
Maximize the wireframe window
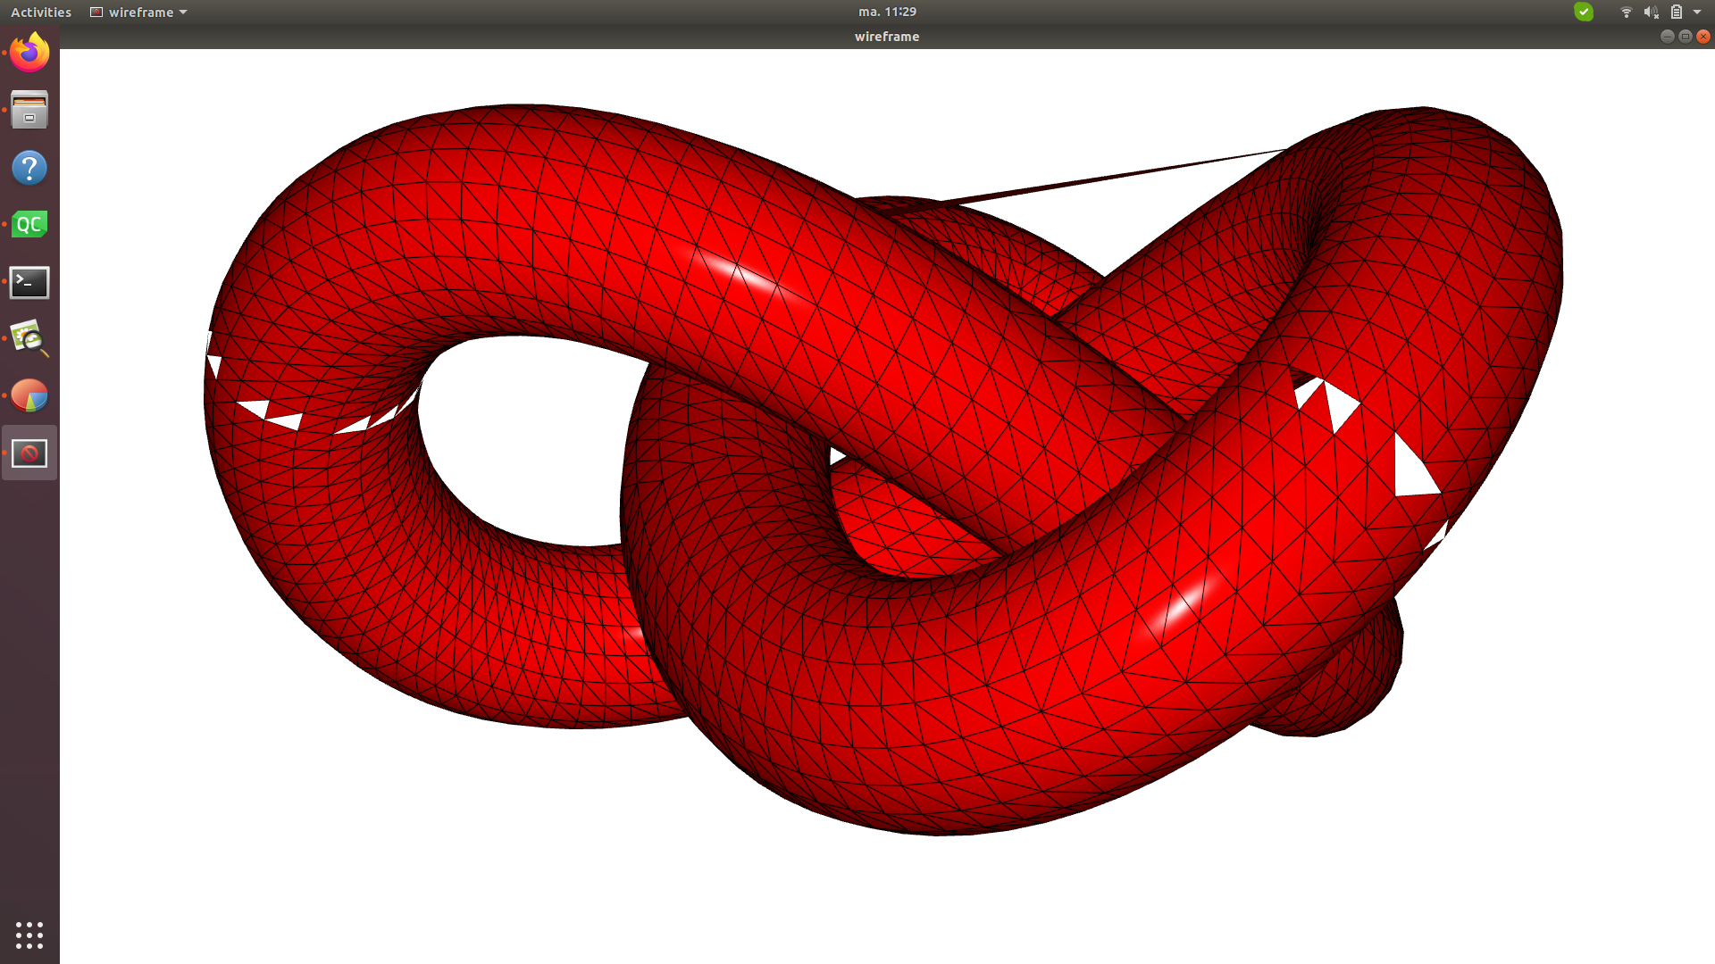[1685, 37]
